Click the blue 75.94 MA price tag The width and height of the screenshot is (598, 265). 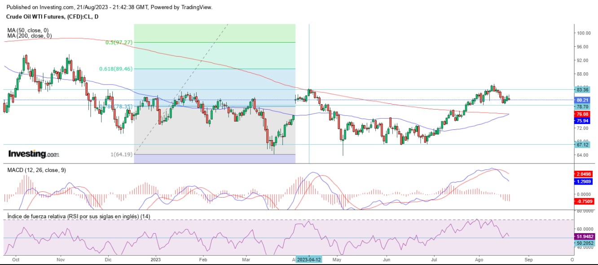[583, 120]
